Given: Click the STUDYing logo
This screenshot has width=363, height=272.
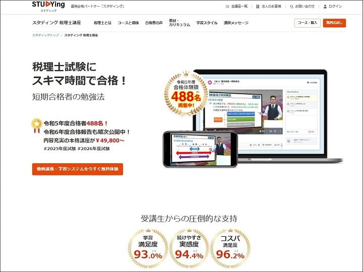Looking at the screenshot, I should point(48,6).
